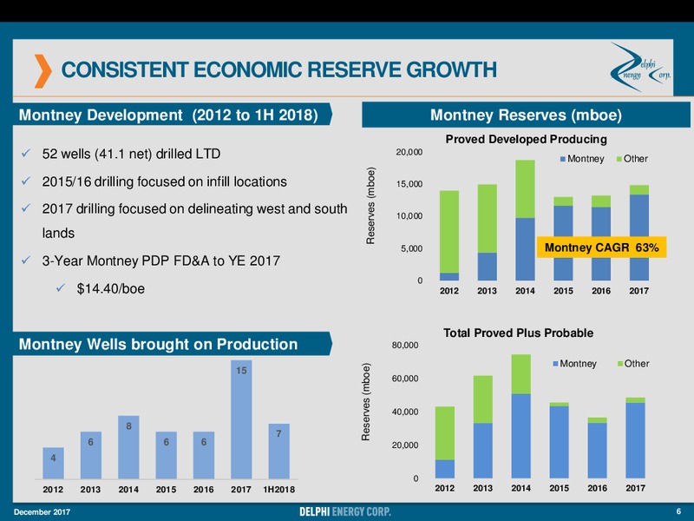Click the 'DELPHI ENERGY CORP.' footer text
Screen dimensions: 694x521
(345, 511)
